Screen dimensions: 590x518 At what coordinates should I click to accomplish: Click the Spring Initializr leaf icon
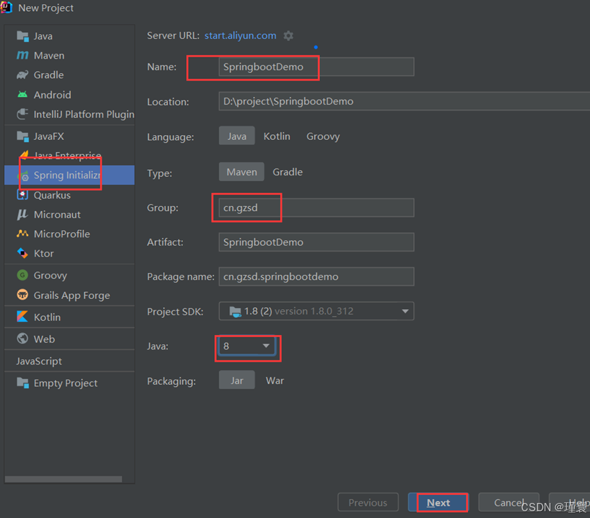(25, 175)
